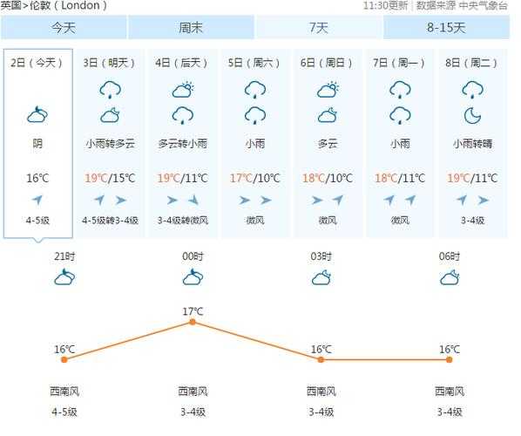Click the wind arrow under 16℃ today

[37, 200]
